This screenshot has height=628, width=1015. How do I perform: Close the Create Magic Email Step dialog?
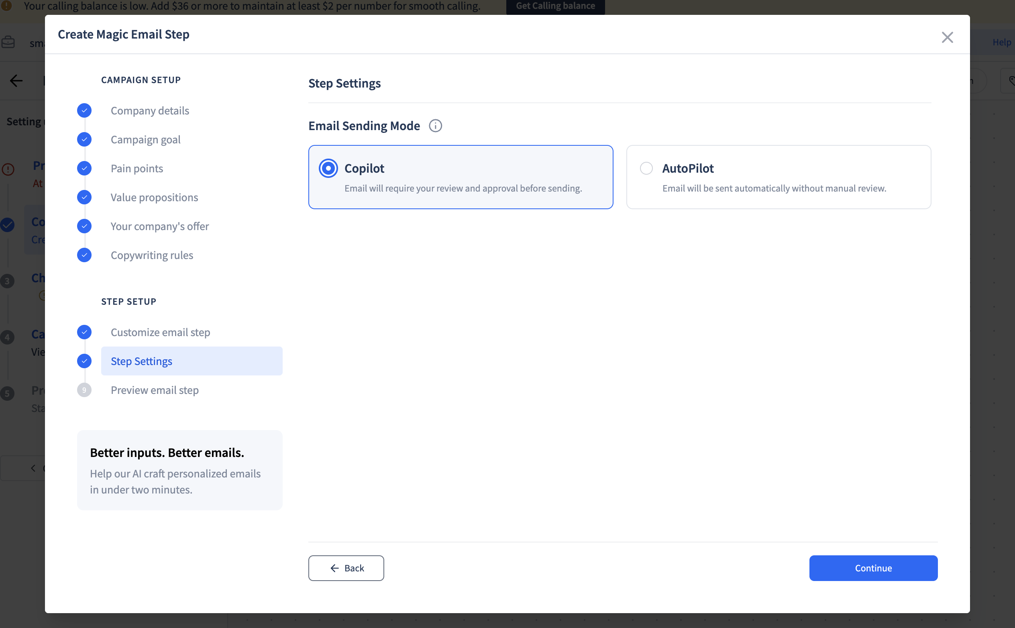click(x=947, y=37)
